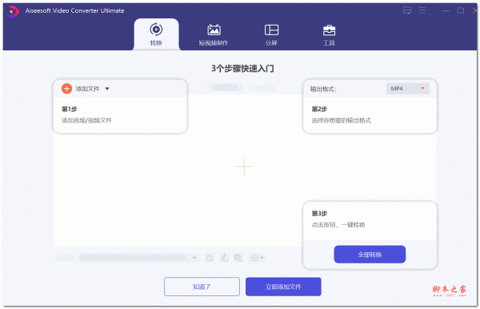
Task: Click the 第2步 step heading
Action: 319,109
